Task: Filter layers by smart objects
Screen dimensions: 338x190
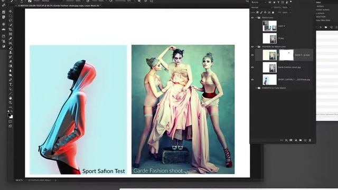Action: 287,2
